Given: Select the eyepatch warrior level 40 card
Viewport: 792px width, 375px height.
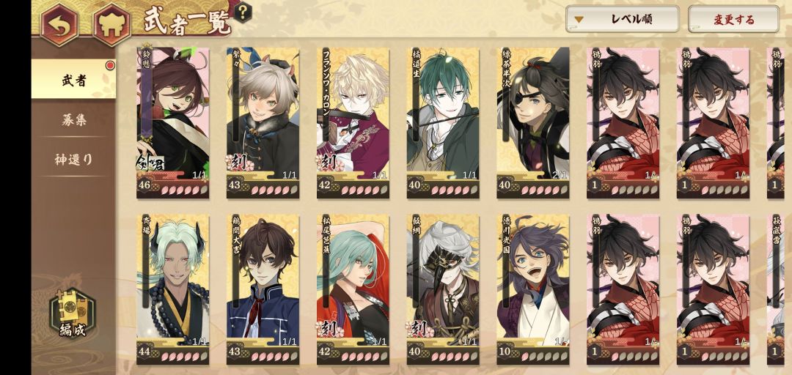Looking at the screenshot, I should [533, 122].
